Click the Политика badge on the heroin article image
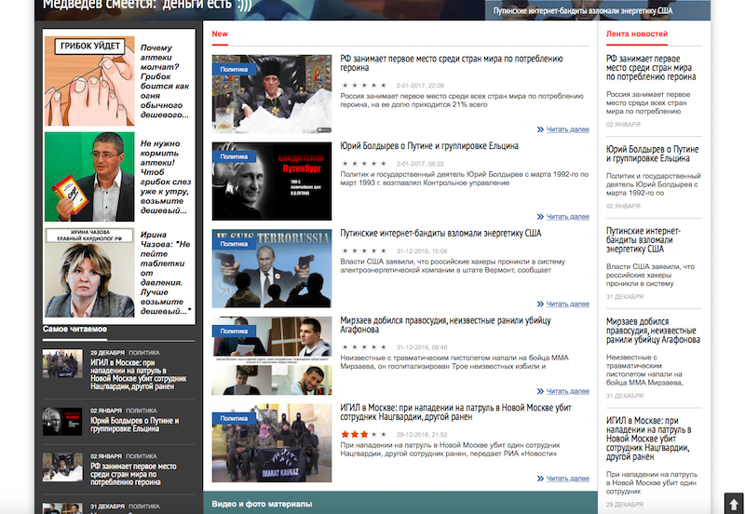The image size is (745, 514). [x=234, y=69]
